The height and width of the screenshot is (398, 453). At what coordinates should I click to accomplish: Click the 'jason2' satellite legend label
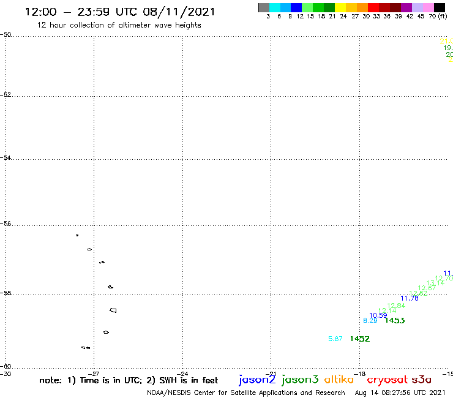point(257,380)
